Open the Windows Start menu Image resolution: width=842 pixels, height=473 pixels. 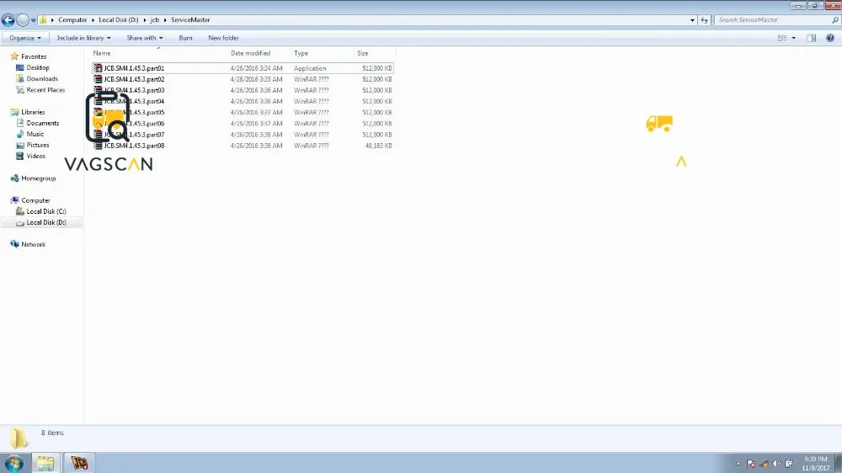click(x=14, y=463)
